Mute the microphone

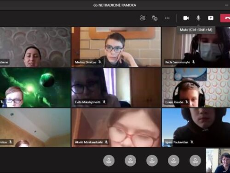click(x=198, y=18)
